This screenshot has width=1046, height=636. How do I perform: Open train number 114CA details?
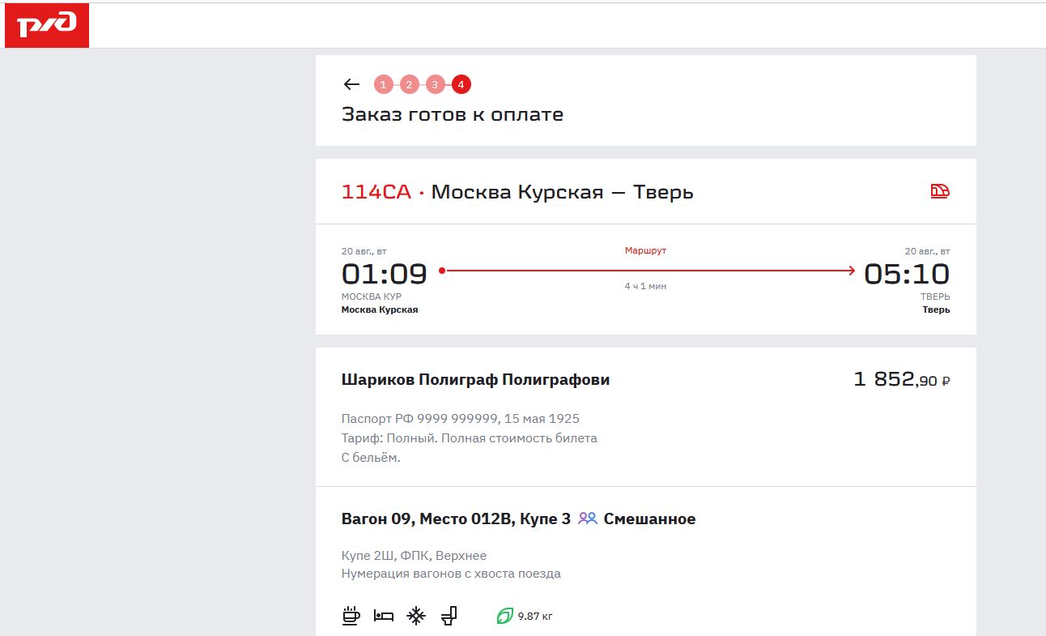pyautogui.click(x=376, y=192)
